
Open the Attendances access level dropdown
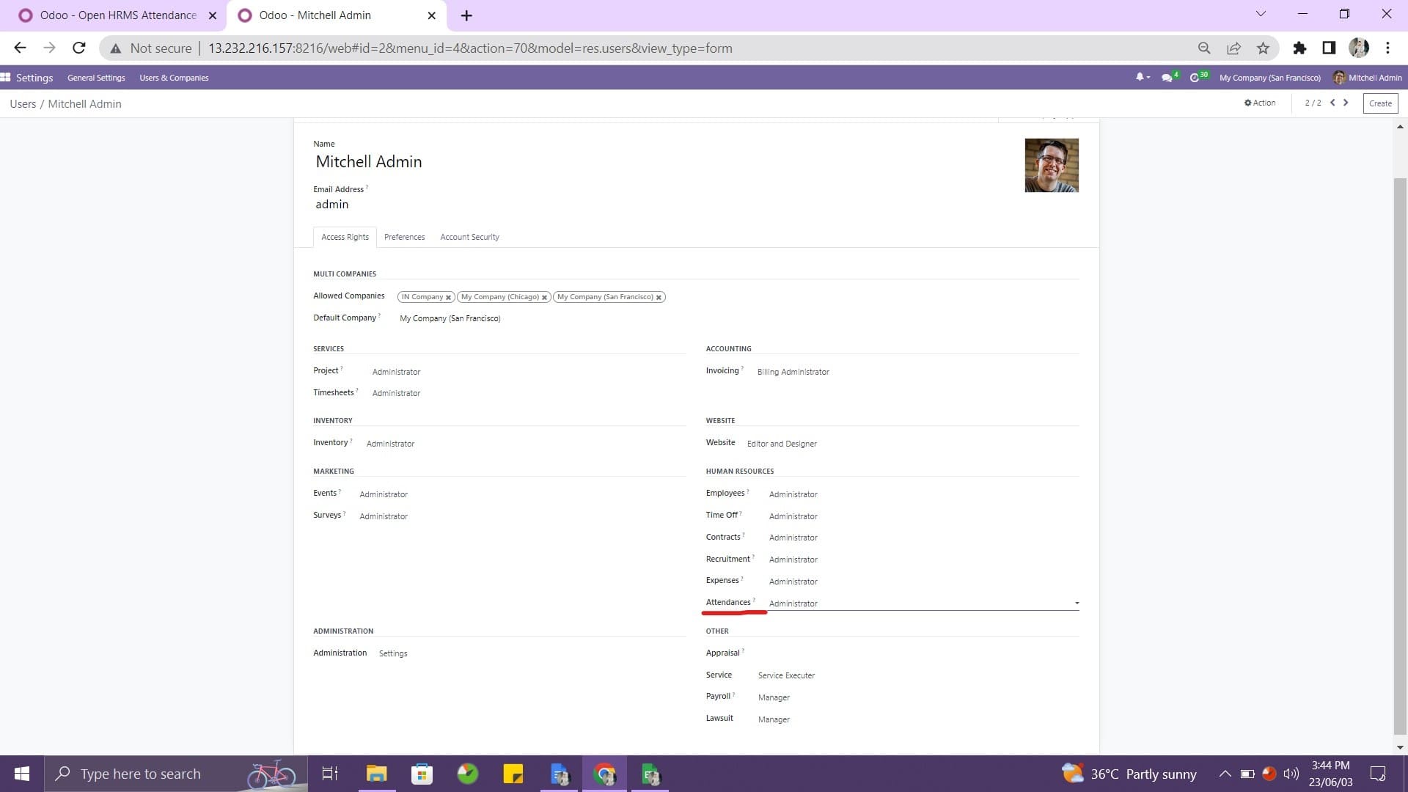pyautogui.click(x=924, y=603)
